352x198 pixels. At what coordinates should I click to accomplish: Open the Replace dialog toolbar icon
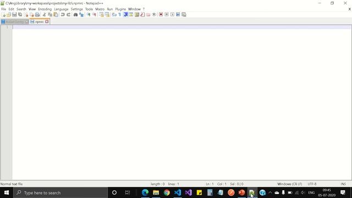81,15
